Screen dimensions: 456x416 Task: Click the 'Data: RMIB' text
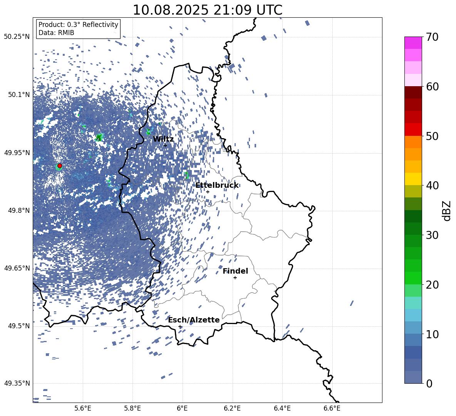56,33
